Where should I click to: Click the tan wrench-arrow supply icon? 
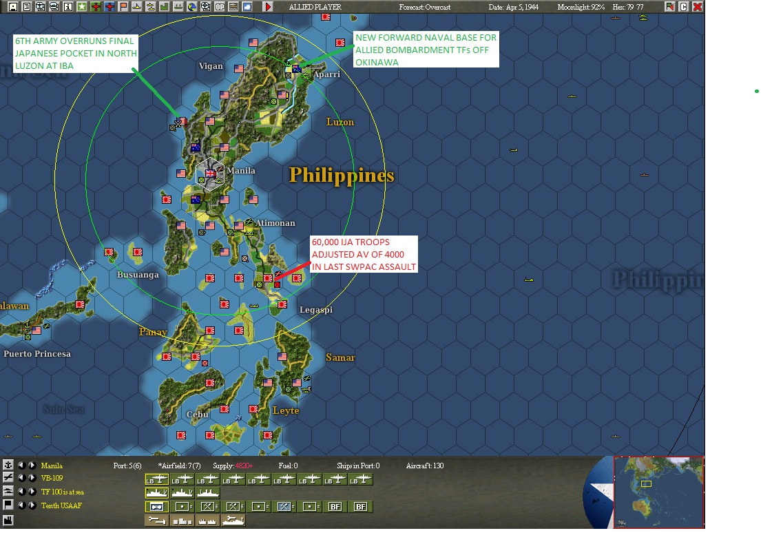point(156,521)
